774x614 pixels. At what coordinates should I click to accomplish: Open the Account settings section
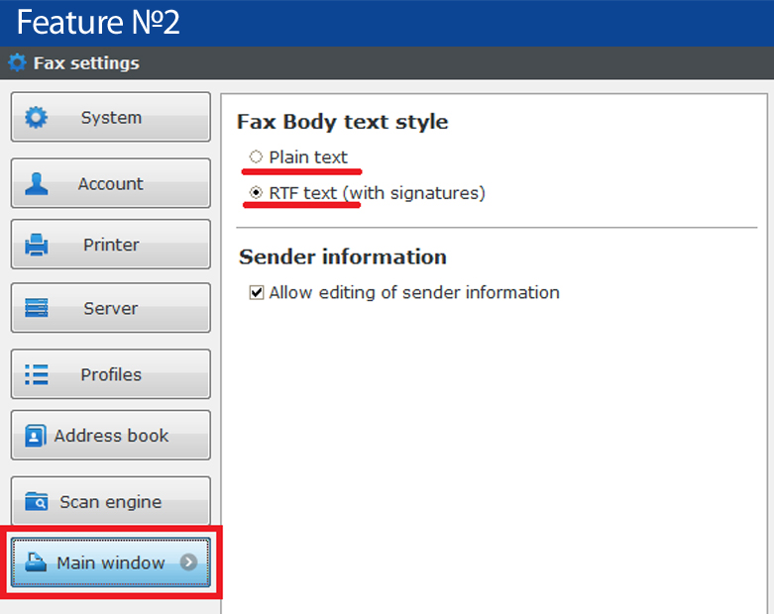111,183
